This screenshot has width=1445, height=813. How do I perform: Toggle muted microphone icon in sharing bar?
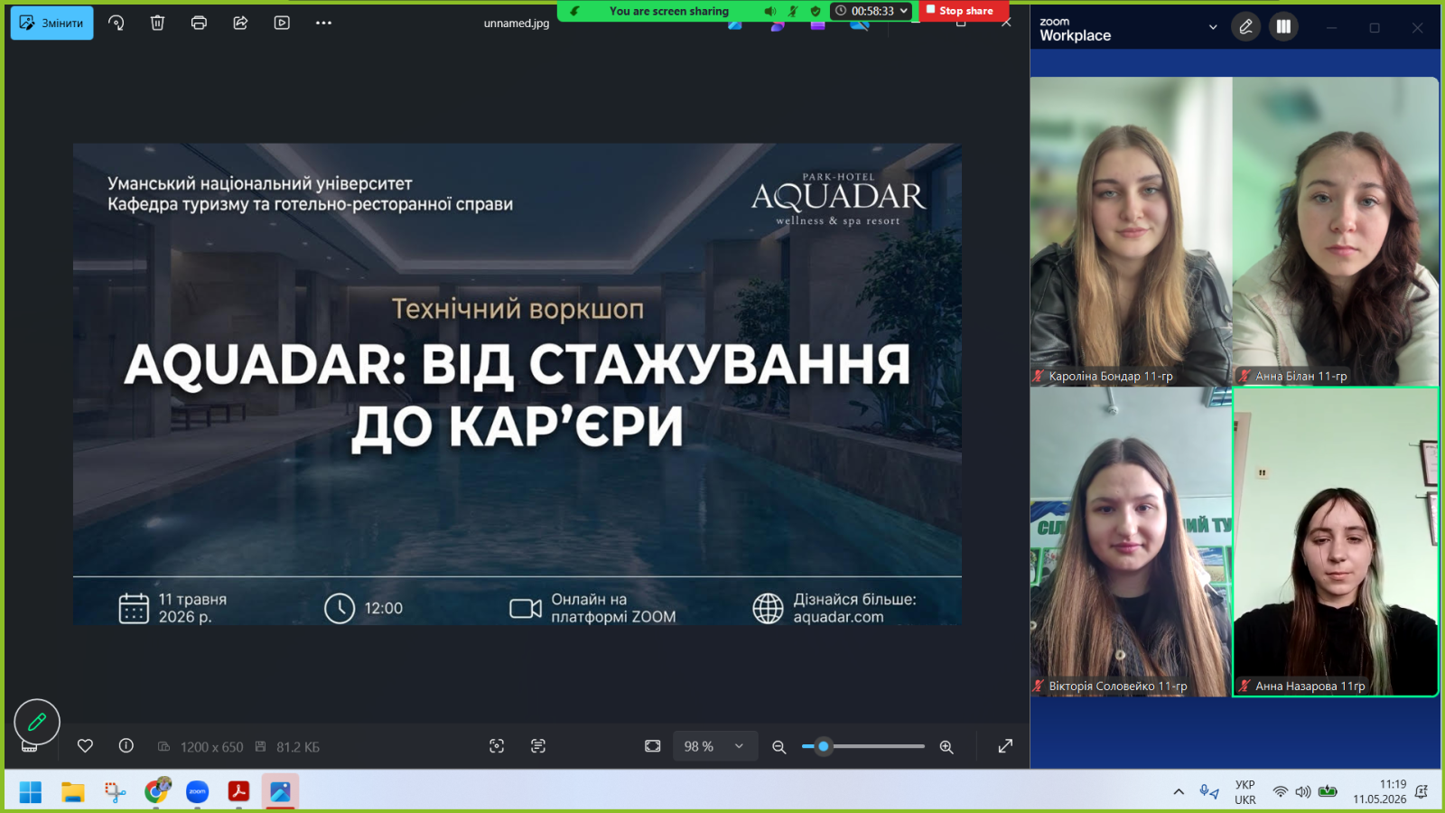(x=793, y=11)
